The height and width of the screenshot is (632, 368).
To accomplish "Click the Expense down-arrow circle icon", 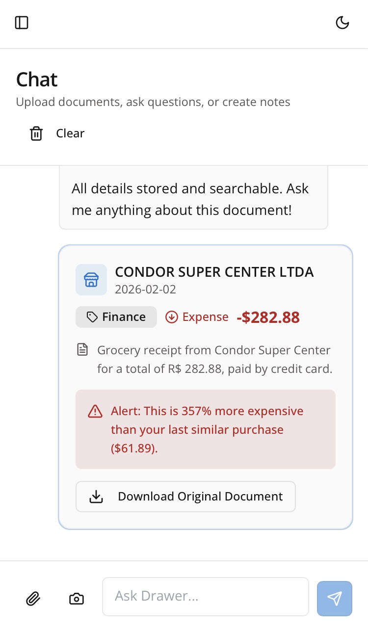I will pos(171,317).
